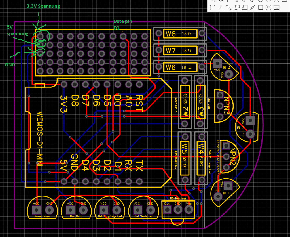The image size is (290, 237).
Task: Select the W6 18 Ω resistor
Action: (x=180, y=67)
